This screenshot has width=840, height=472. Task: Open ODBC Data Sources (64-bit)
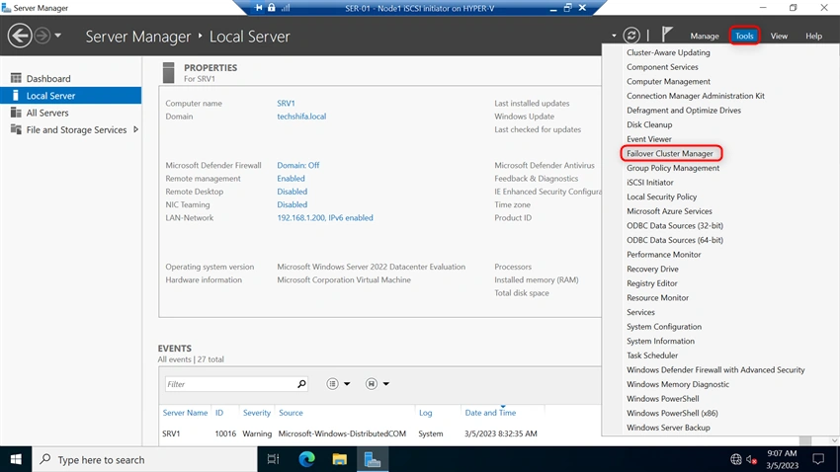674,240
